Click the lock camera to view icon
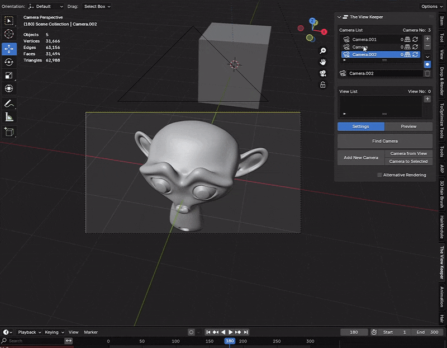Image resolution: width=447 pixels, height=348 pixels. (x=323, y=85)
